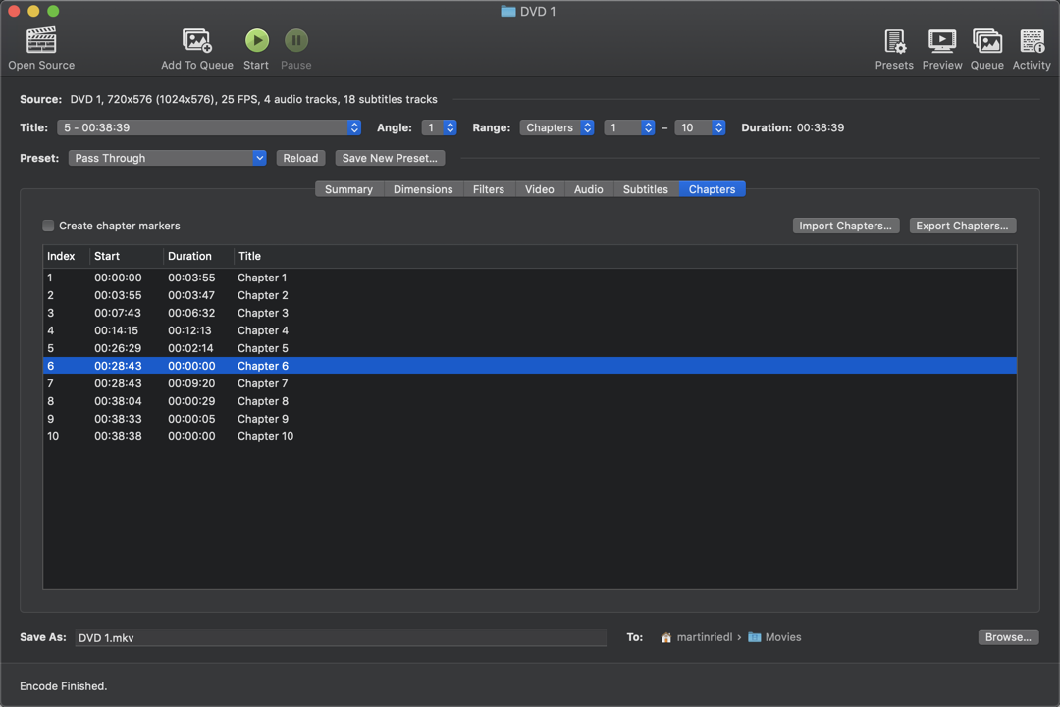This screenshot has width=1060, height=707.
Task: Open the Title dropdown listing 5 - 00:38:39
Action: pos(209,126)
